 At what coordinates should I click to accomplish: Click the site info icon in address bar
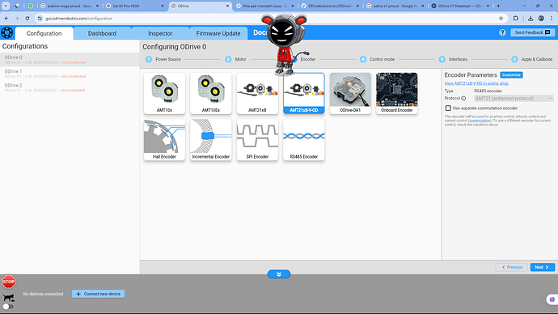click(x=40, y=18)
